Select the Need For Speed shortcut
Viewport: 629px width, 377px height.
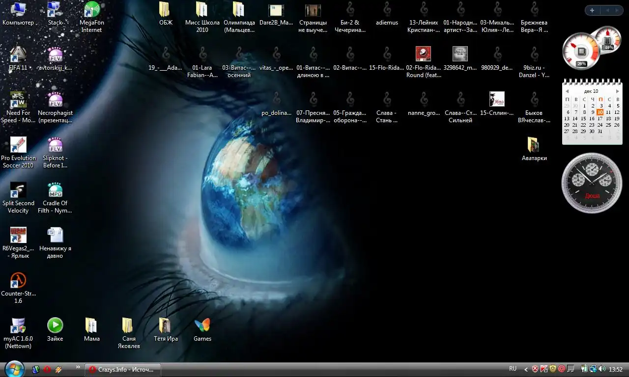point(18,100)
